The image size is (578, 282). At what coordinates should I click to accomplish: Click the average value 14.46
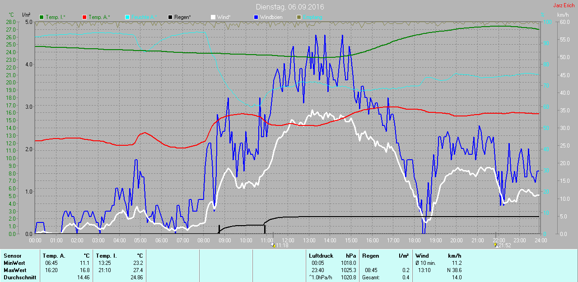83,277
